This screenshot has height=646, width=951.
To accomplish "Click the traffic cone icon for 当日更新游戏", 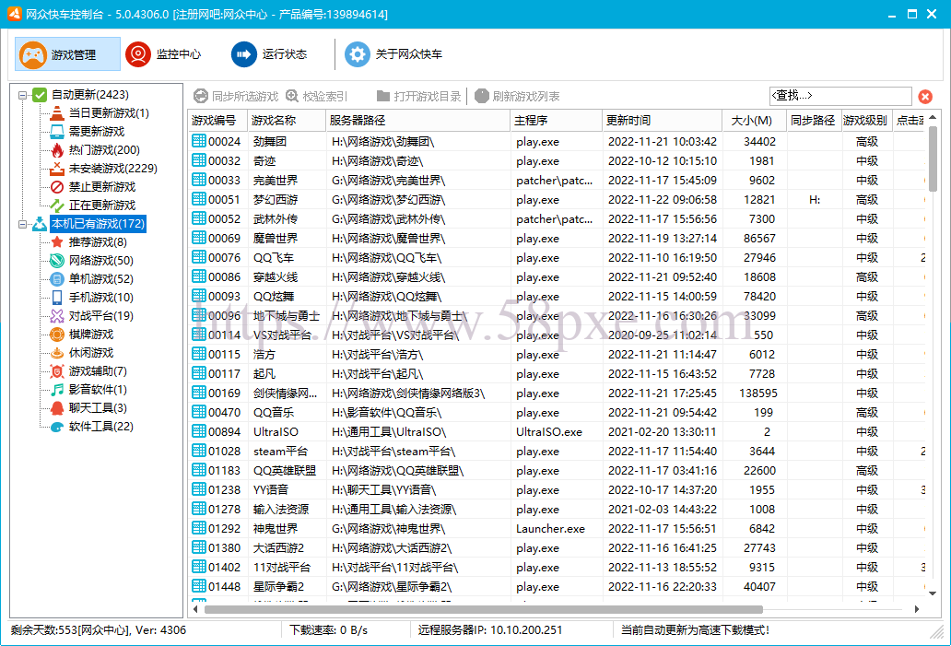I will [57, 113].
